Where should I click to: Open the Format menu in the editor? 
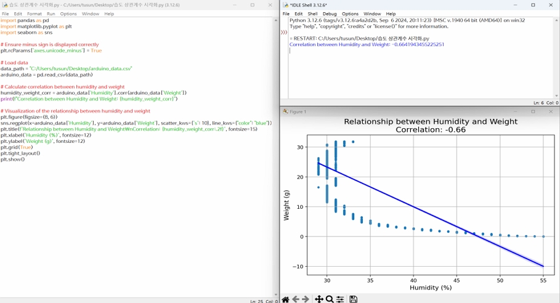point(34,14)
